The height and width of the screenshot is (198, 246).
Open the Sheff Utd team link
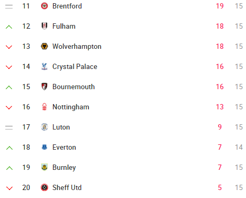tap(67, 187)
